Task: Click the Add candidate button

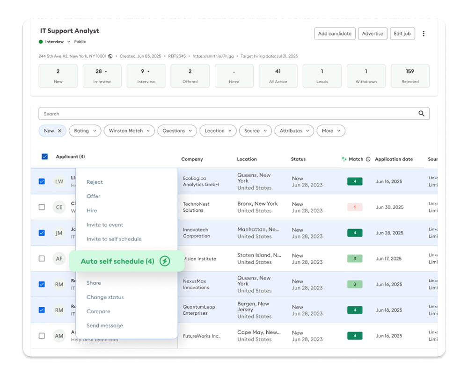Action: (x=335, y=34)
